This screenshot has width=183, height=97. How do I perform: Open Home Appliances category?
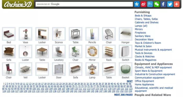[x=144, y=84]
